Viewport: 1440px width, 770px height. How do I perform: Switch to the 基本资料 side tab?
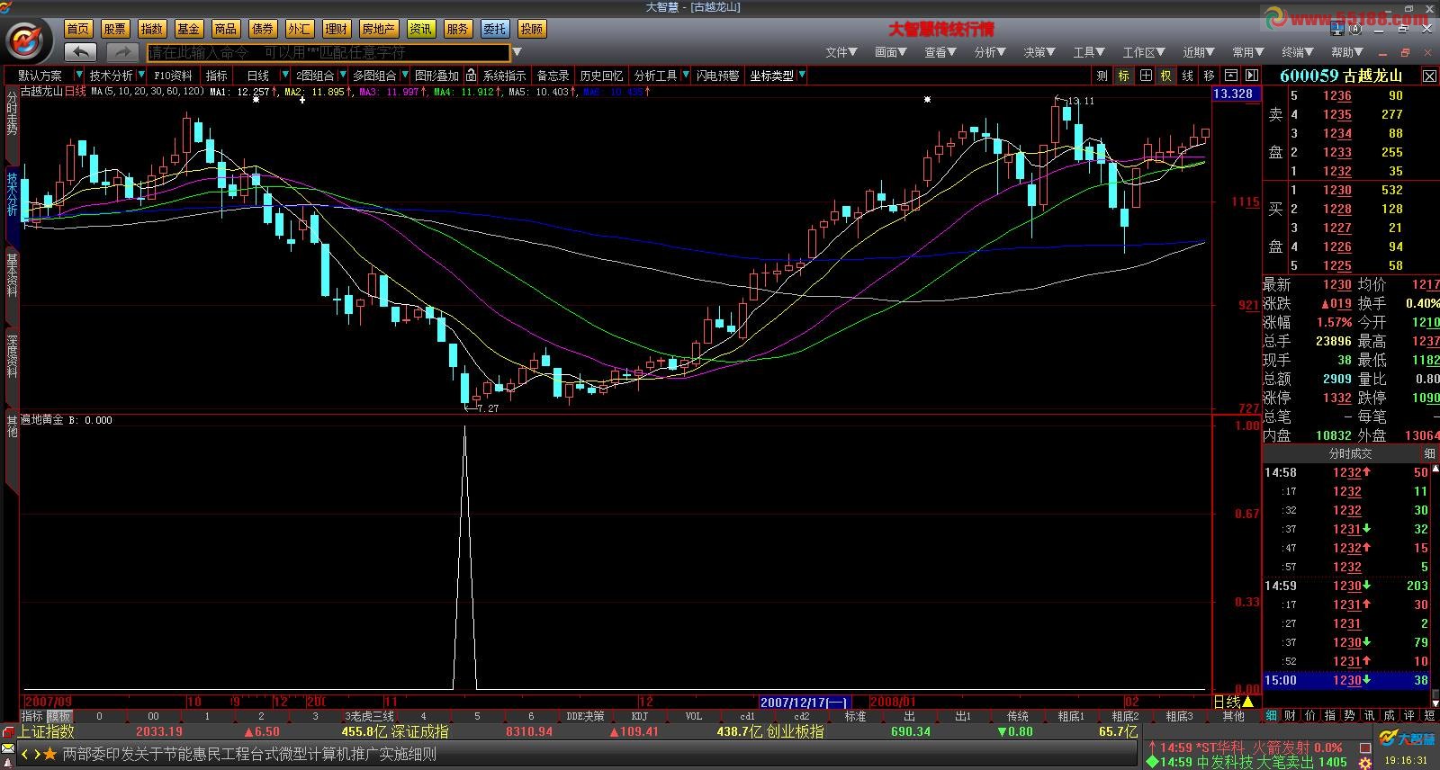click(12, 274)
